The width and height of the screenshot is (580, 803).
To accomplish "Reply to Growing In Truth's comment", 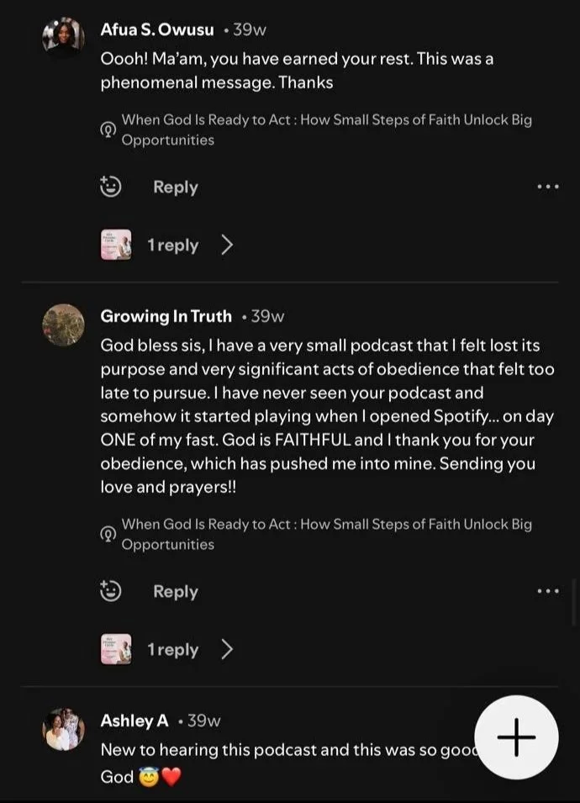I will coord(176,592).
